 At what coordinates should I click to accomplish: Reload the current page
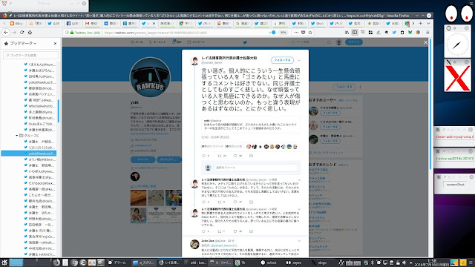[x=22, y=33]
